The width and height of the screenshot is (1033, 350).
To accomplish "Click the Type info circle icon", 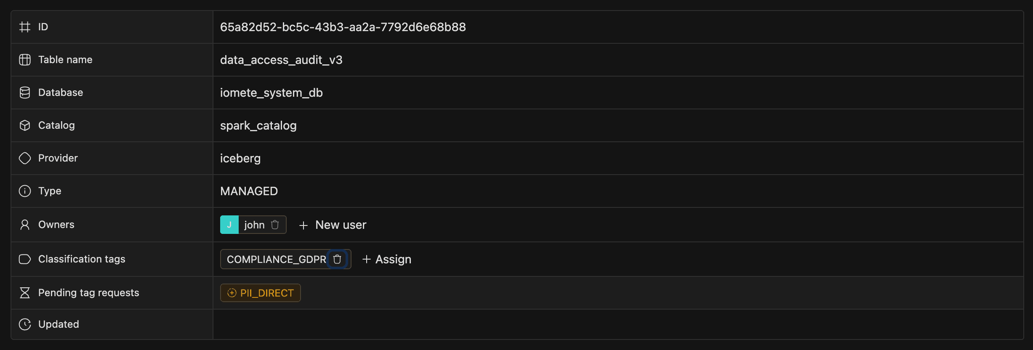I will coord(25,191).
